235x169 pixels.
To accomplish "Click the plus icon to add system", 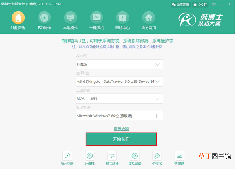I will click(157, 116).
